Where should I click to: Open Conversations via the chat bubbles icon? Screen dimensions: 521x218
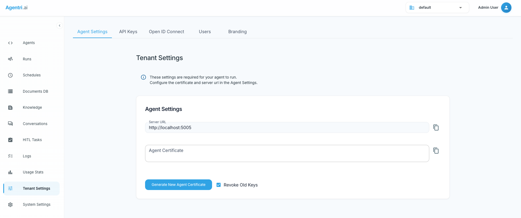pyautogui.click(x=10, y=124)
